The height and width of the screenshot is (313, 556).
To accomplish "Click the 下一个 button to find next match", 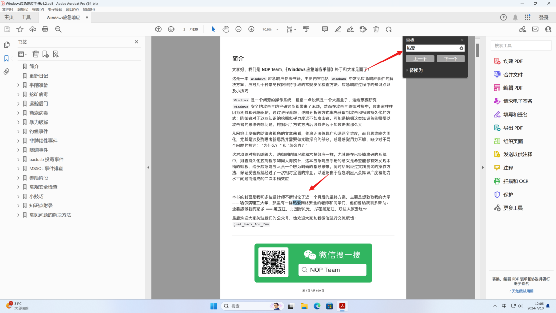I will (x=449, y=58).
